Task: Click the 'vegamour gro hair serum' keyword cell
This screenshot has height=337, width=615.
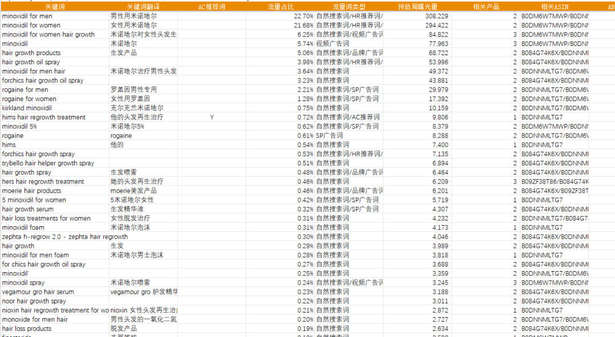Action: [55, 292]
